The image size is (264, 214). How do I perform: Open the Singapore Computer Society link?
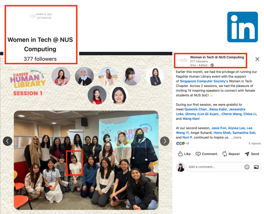click(199, 81)
